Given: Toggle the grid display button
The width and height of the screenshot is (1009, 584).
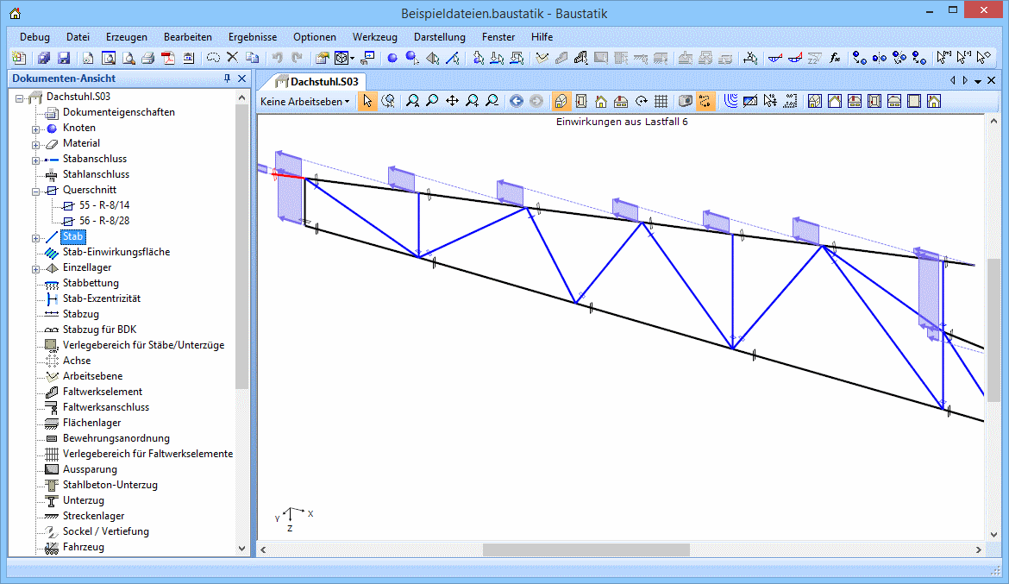Looking at the screenshot, I should (661, 101).
